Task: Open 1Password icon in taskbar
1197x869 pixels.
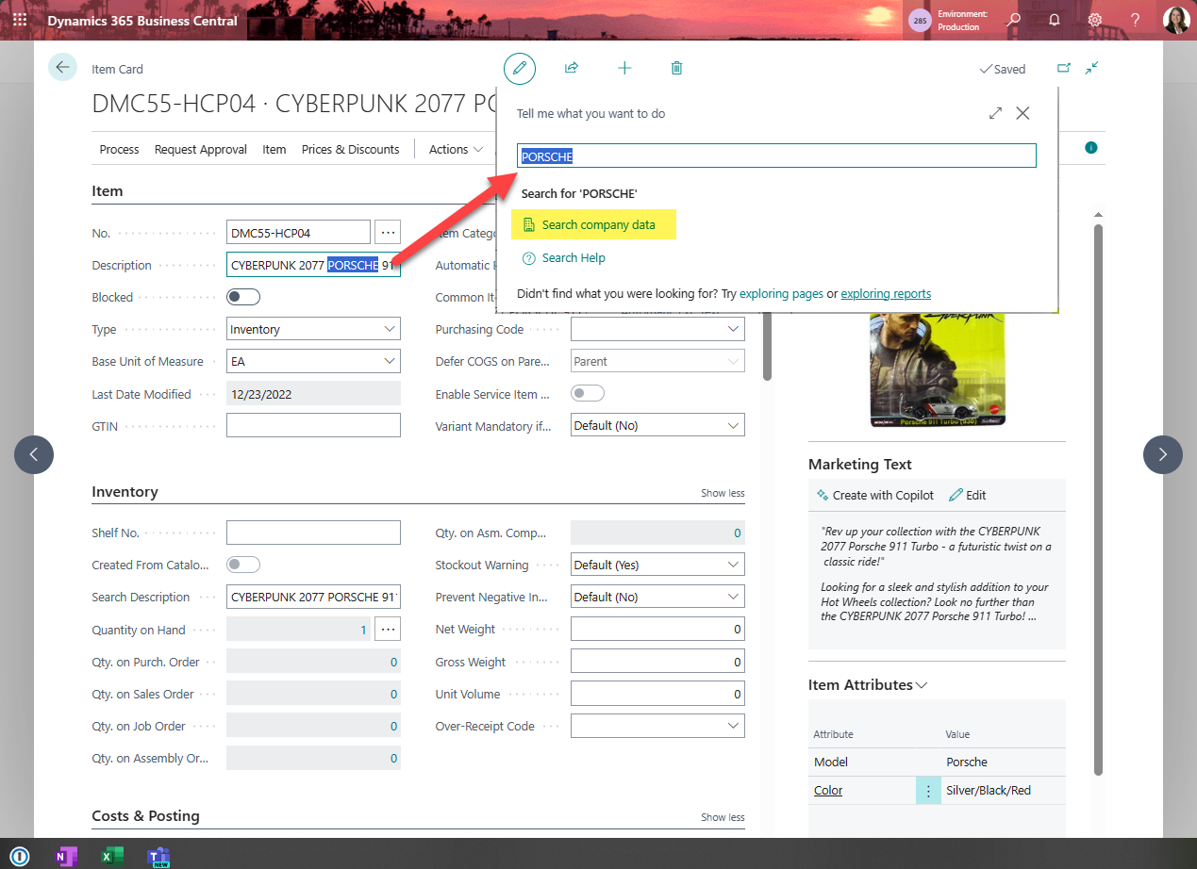Action: 20,856
